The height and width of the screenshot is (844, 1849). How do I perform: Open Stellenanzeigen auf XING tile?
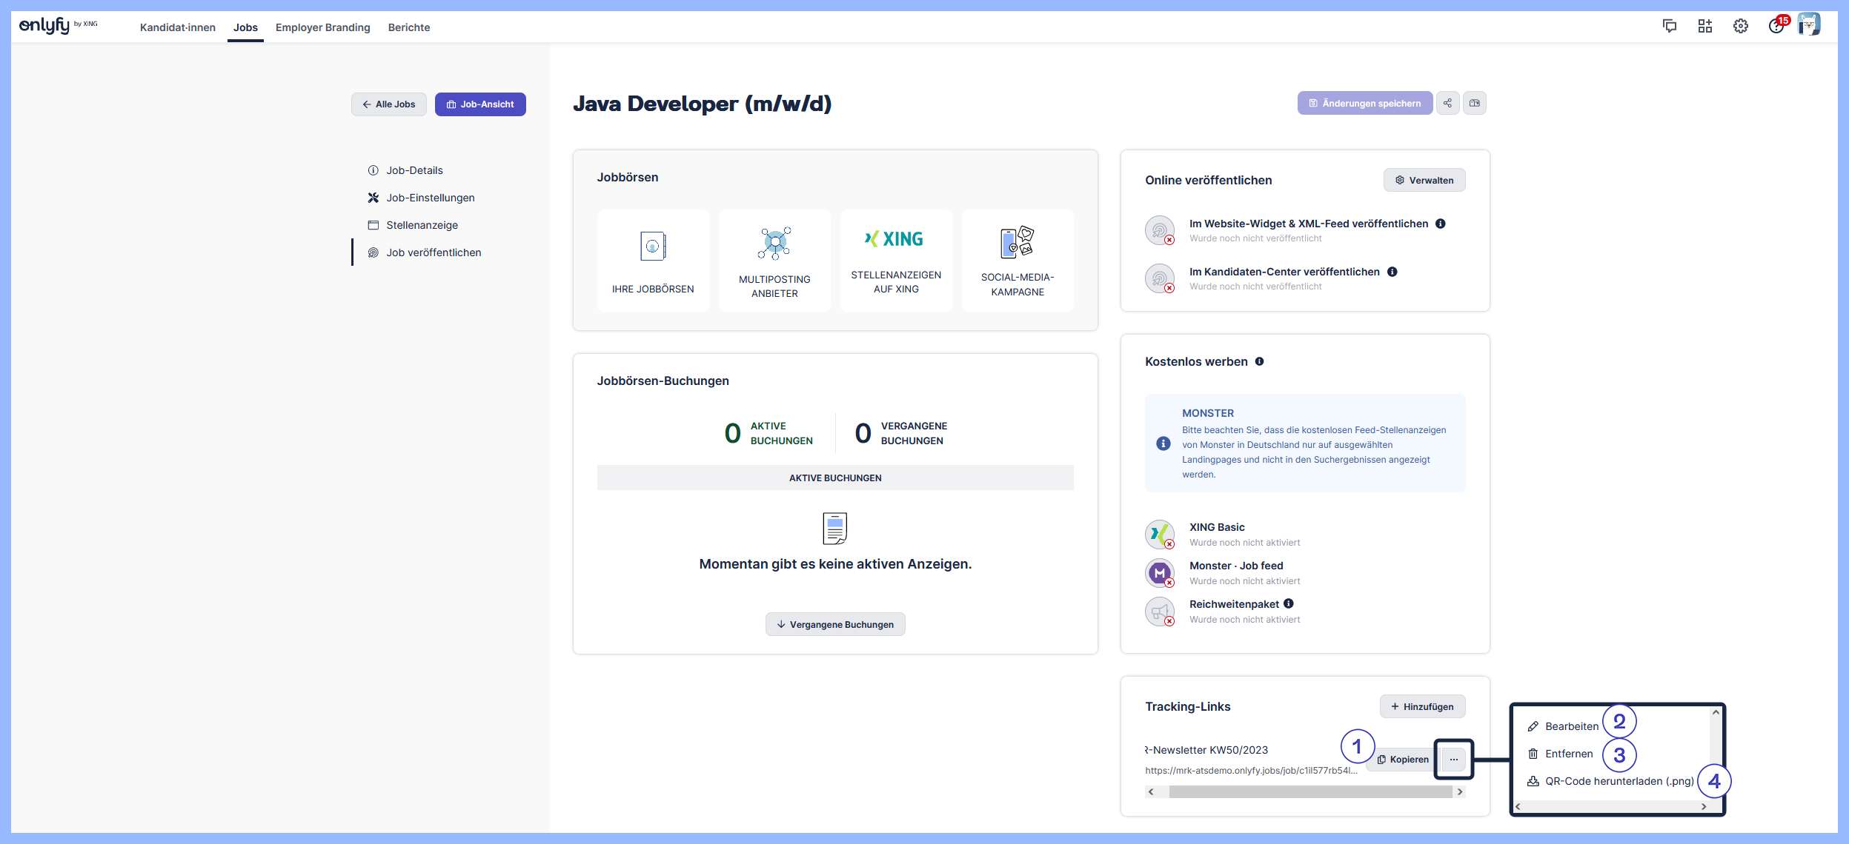(x=896, y=260)
